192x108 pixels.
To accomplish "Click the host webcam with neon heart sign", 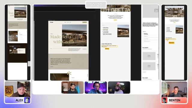I will pyautogui.click(x=119, y=88).
